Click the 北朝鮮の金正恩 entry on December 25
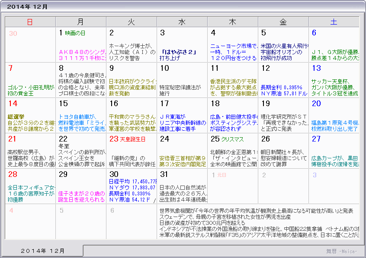The height and width of the screenshot is (258, 366). click(x=234, y=158)
